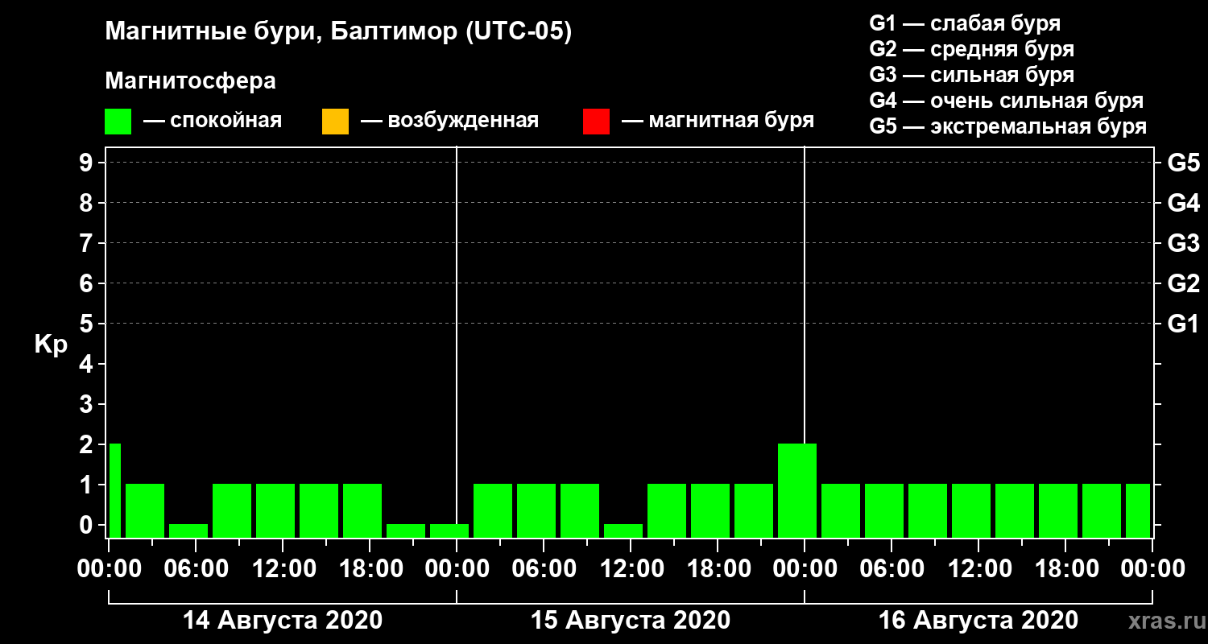Click the Kp 1 bar at 16:00–19:00 on 14 August
Viewport: 1208px width, 644px height.
click(x=362, y=510)
